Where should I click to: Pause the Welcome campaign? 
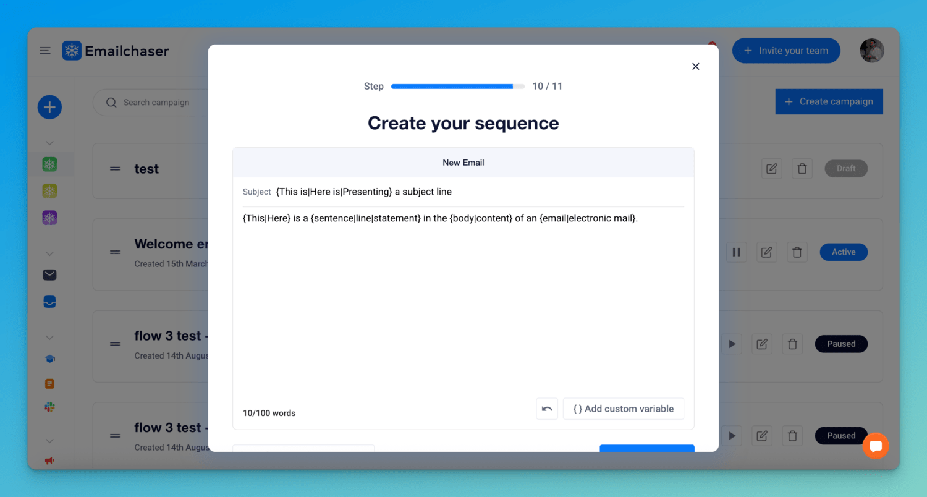(x=736, y=252)
